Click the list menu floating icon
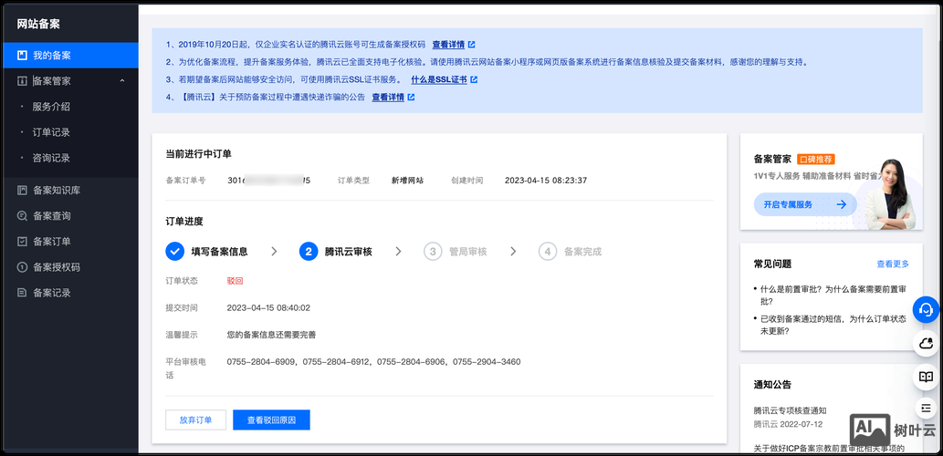Image resolution: width=943 pixels, height=456 pixels. click(x=927, y=409)
